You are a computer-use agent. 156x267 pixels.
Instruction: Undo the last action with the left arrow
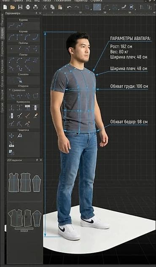[69, 7]
